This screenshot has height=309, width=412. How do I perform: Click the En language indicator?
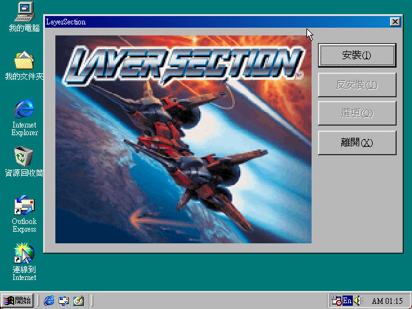pos(347,301)
